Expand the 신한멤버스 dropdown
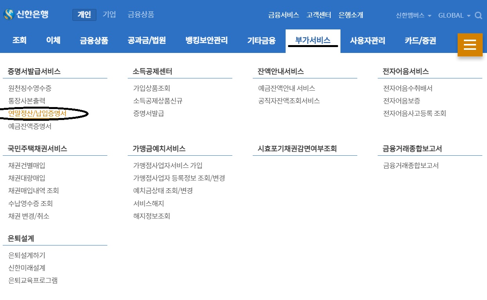Image resolution: width=487 pixels, height=300 pixels. coord(413,15)
